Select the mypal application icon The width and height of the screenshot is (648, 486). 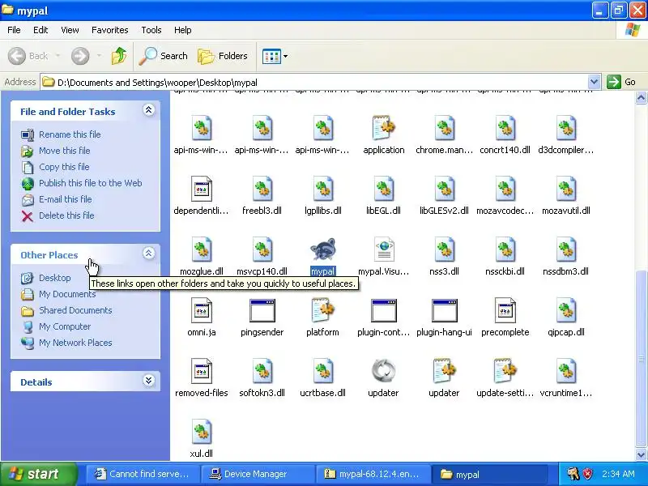[322, 249]
